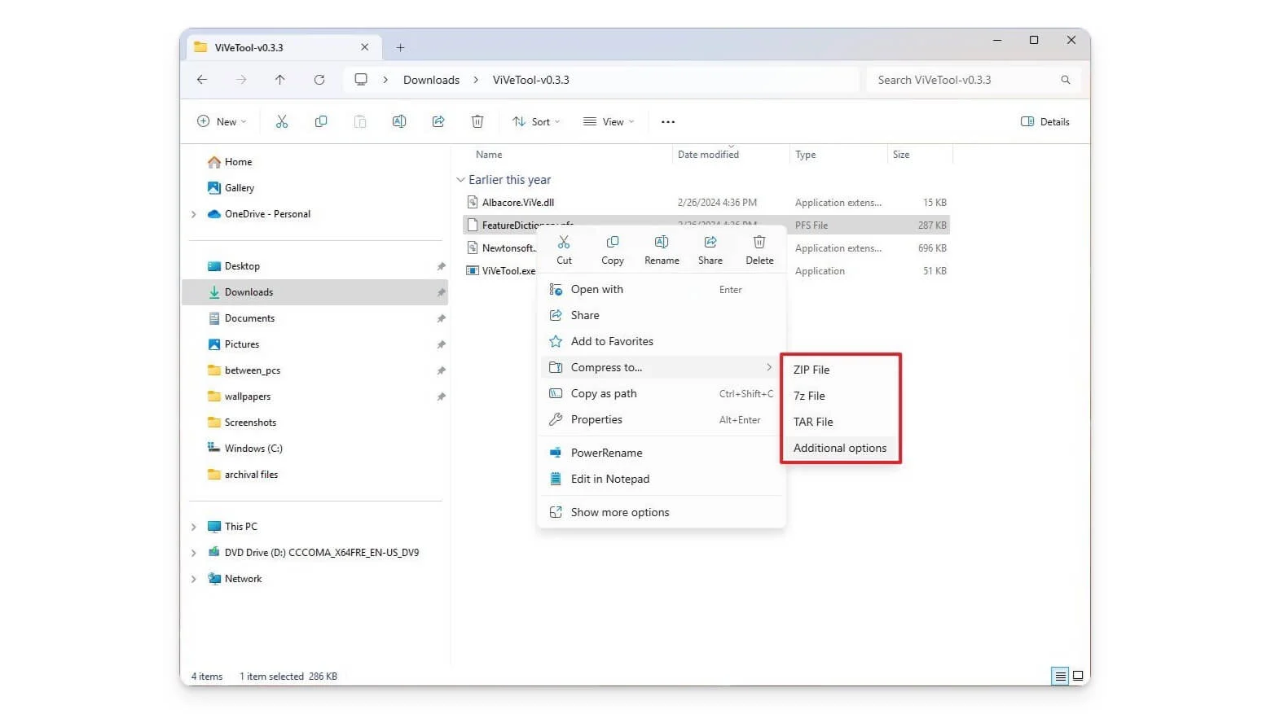Expand the This PC tree node
The height and width of the screenshot is (714, 1271).
[194, 527]
